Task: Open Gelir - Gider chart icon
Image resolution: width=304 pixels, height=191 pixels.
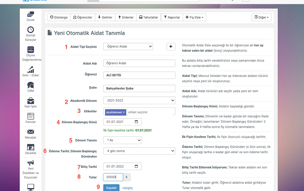Action: click(x=31, y=69)
